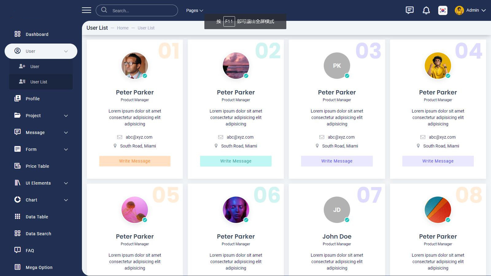The height and width of the screenshot is (276, 491).
Task: Toggle the hamburger sidebar menu
Action: (x=87, y=10)
